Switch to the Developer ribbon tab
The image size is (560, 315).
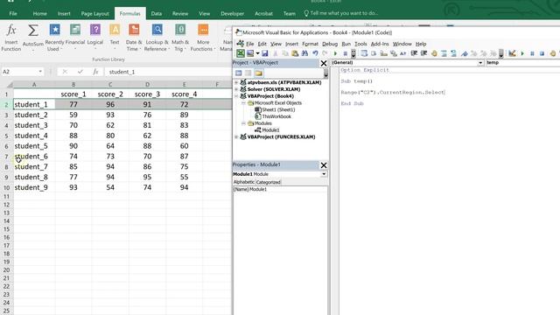pyautogui.click(x=232, y=14)
